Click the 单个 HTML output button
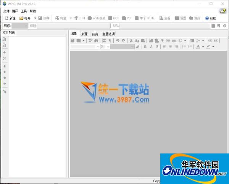Viewport: 229px width, 184px height. 145,18
